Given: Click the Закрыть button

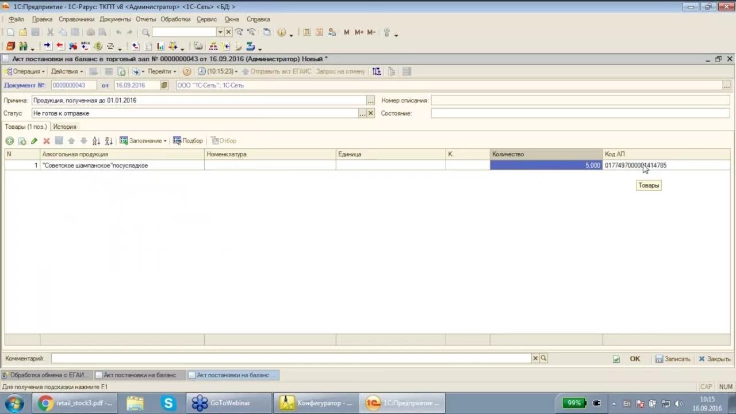Looking at the screenshot, I should [x=714, y=359].
